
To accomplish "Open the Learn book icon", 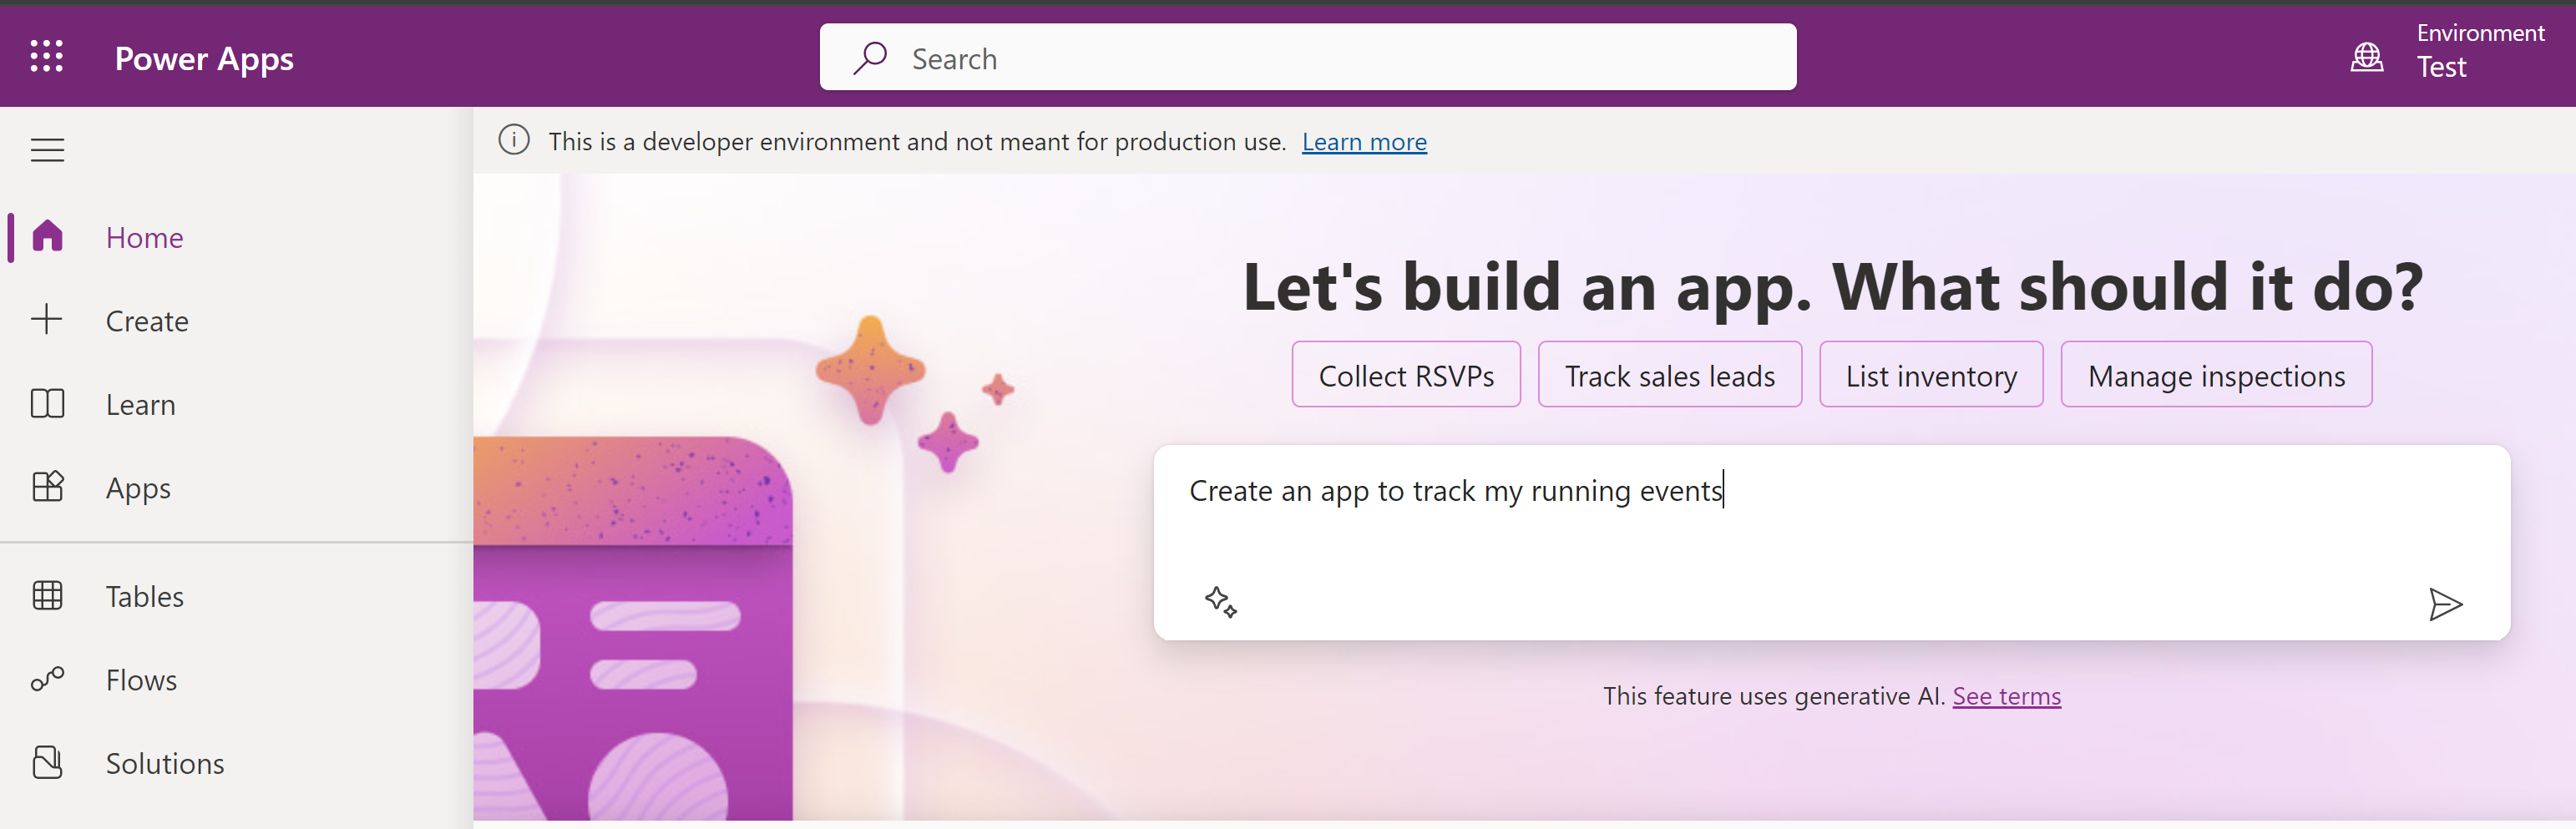I will click(47, 404).
